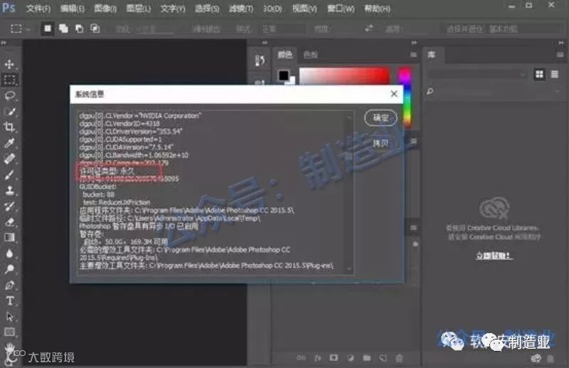
Task: Collapse the Color panel group arrows
Action: (414, 43)
